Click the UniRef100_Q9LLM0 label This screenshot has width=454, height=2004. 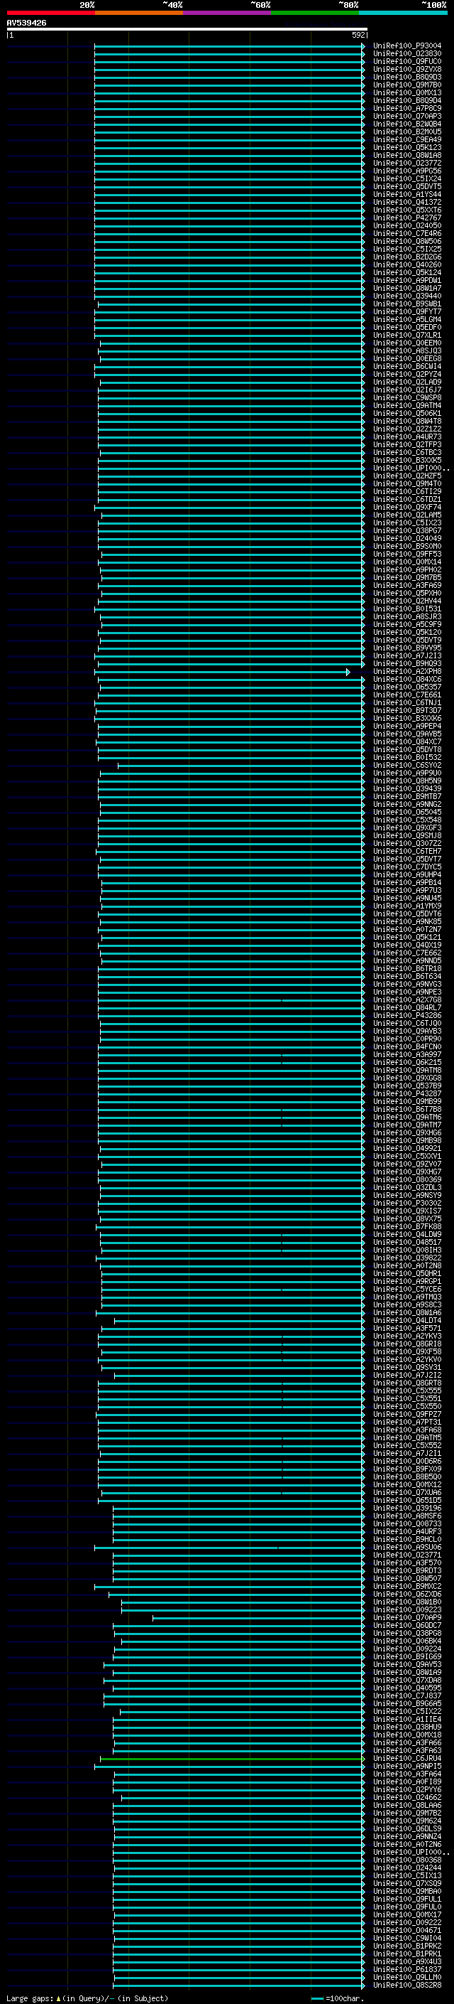407,1977
